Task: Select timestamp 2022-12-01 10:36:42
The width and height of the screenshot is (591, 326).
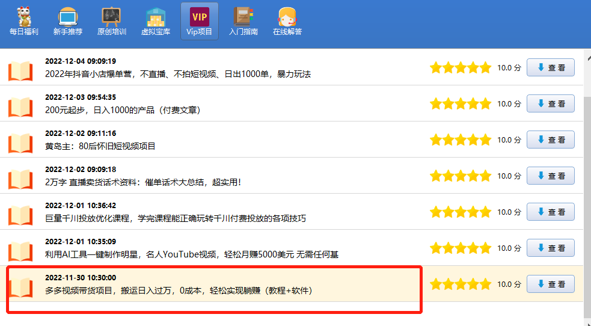Action: pos(81,205)
